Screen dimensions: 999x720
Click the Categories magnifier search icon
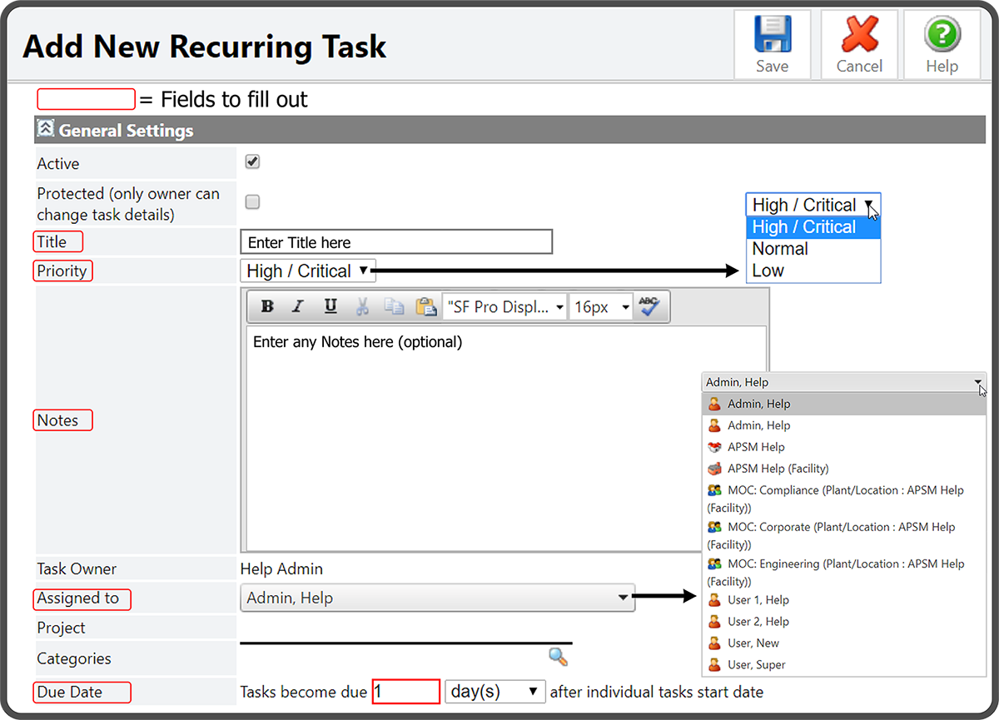(558, 657)
